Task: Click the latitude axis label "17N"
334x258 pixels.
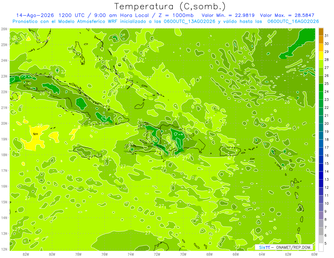Action: pos(4,170)
